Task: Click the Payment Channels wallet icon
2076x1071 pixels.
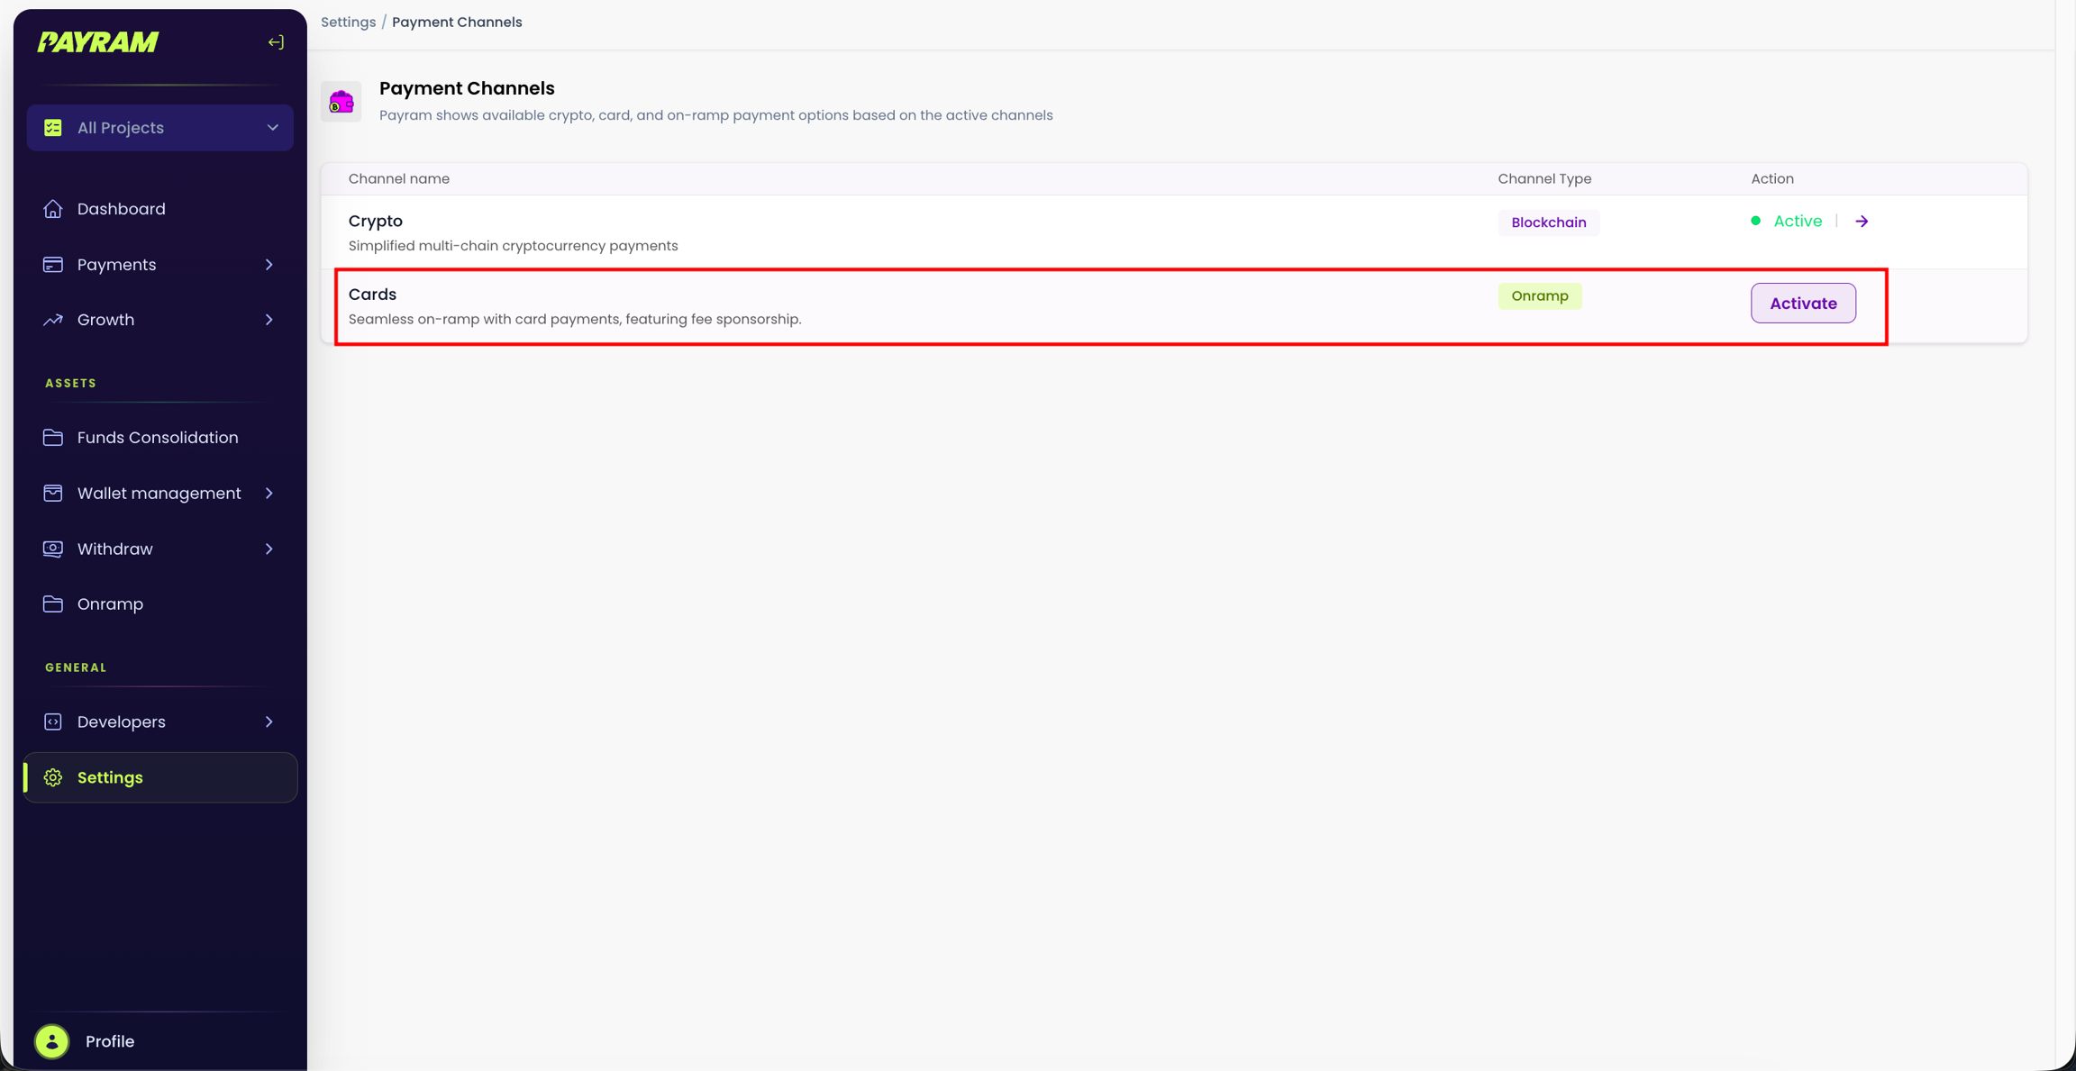Action: 341,102
